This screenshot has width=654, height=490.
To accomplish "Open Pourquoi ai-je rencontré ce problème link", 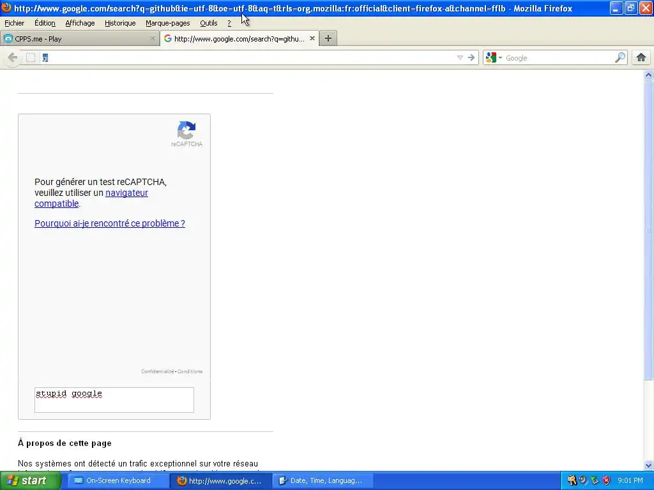I will 110,223.
